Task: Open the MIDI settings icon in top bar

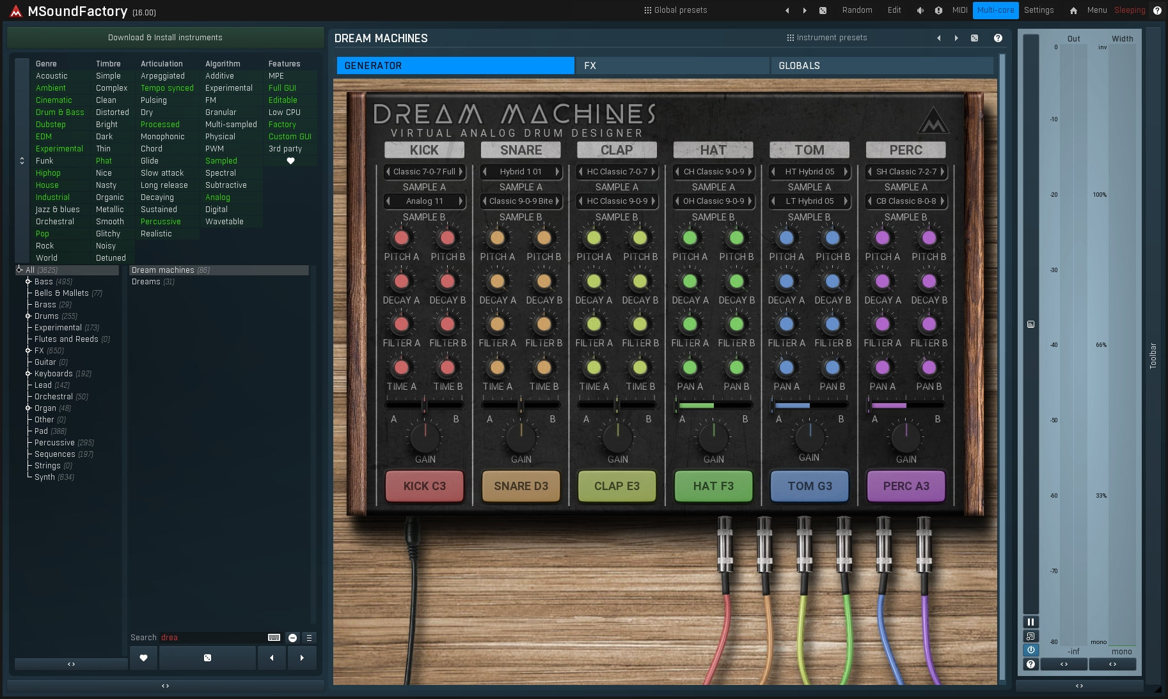Action: point(959,10)
